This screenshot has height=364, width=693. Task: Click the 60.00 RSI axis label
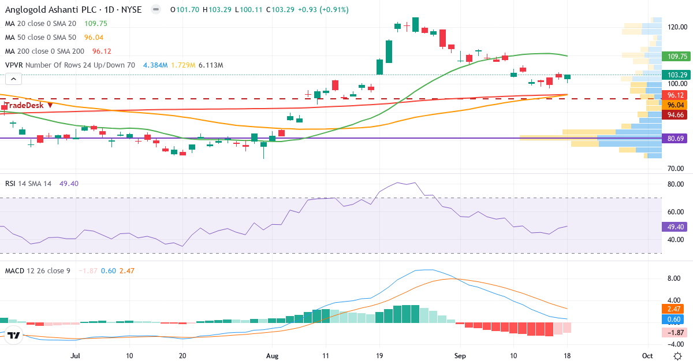676,212
